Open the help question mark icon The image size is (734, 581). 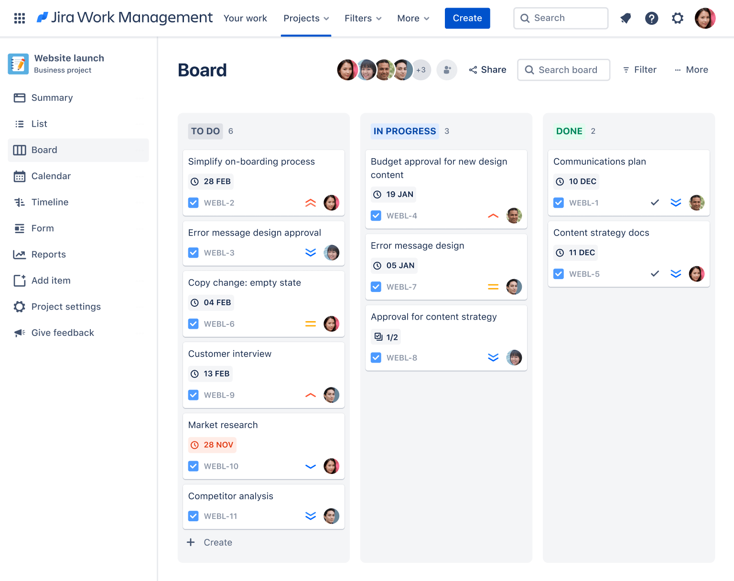[x=651, y=18]
